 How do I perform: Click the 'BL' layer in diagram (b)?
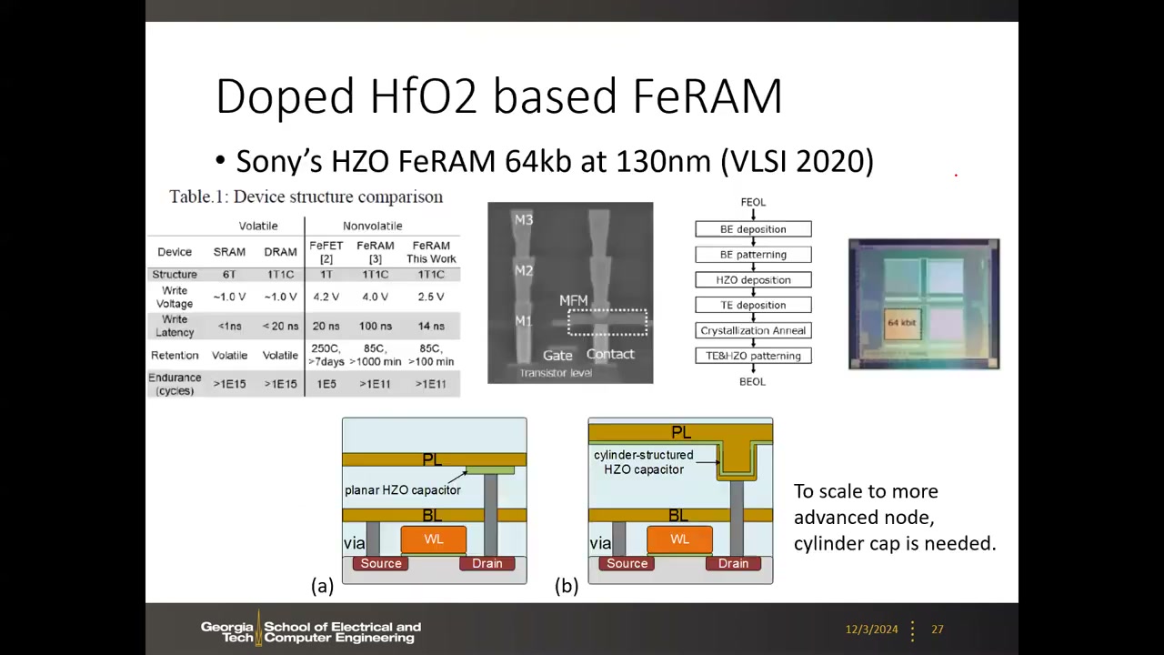click(x=680, y=516)
